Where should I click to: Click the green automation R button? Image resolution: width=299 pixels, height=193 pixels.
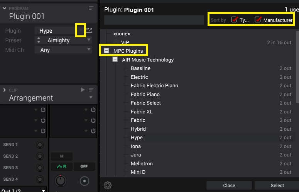62,166
